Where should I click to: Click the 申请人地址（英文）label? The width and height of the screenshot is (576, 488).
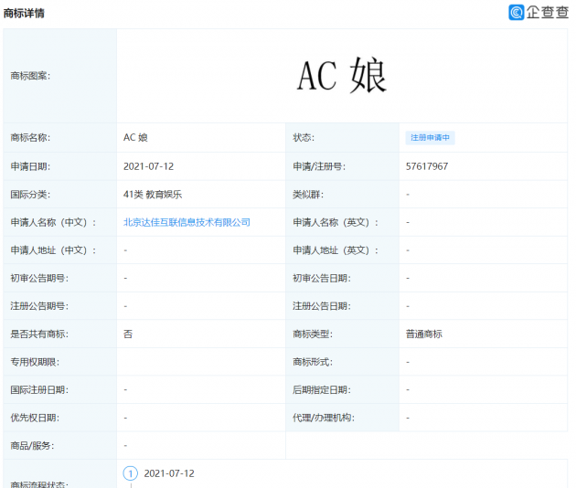(x=335, y=250)
